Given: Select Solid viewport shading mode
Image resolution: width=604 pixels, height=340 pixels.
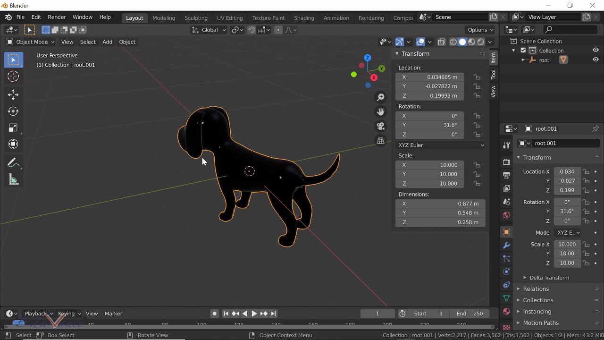Looking at the screenshot, I should (x=462, y=42).
